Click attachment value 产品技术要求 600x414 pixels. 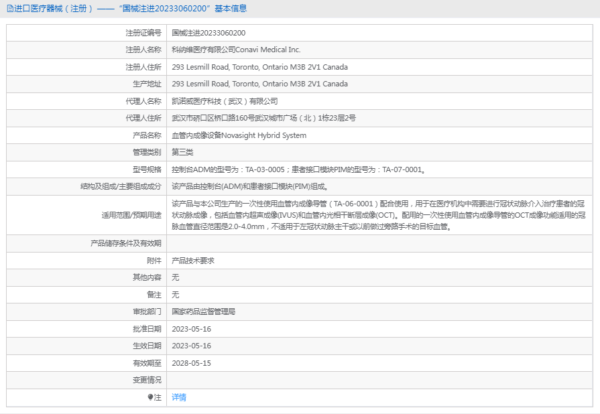(x=193, y=261)
